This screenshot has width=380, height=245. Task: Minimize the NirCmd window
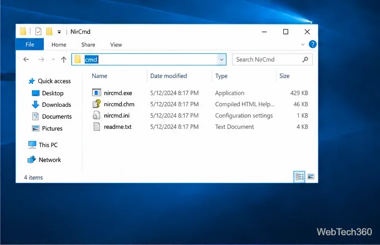click(x=264, y=32)
